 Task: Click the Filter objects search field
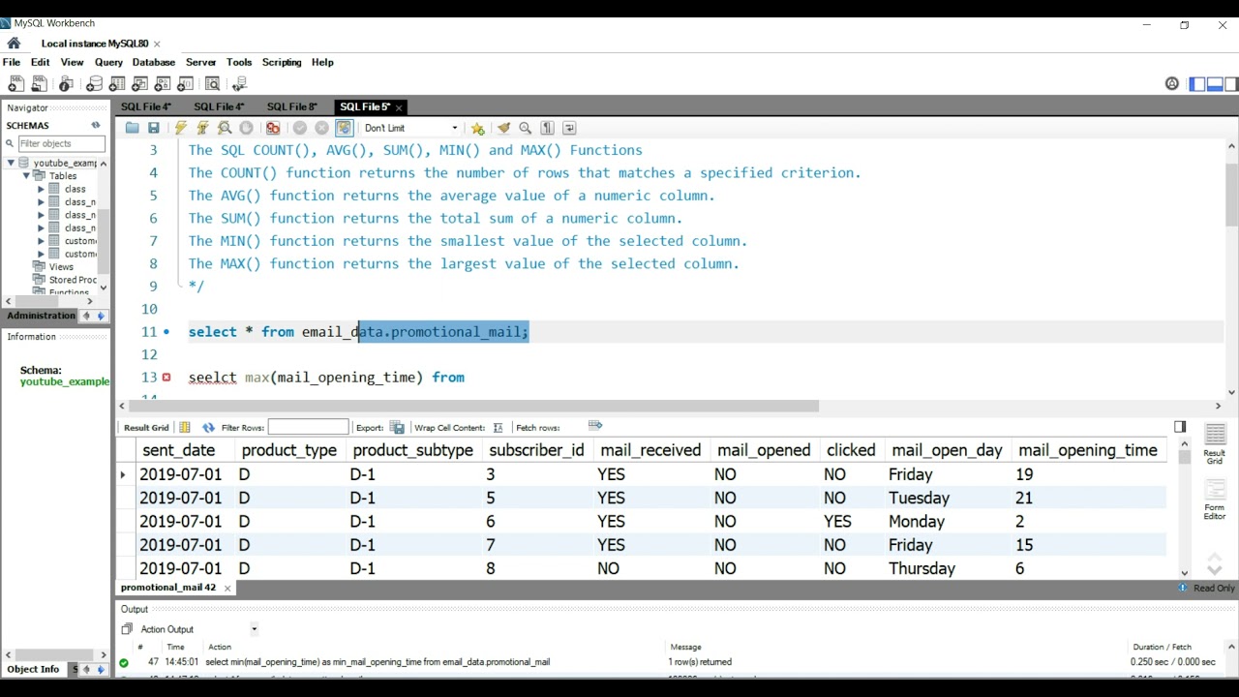(x=61, y=143)
